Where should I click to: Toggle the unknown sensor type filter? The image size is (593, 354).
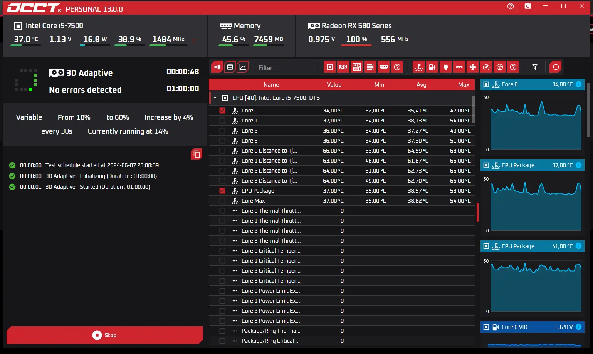coord(513,67)
